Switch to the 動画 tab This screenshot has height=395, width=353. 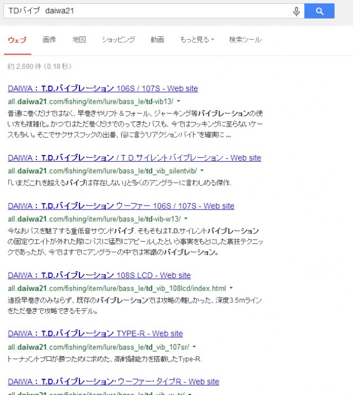[157, 40]
